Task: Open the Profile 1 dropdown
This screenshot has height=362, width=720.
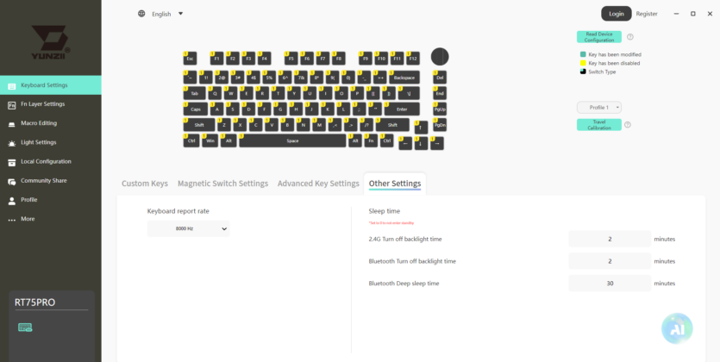Action: (598, 108)
